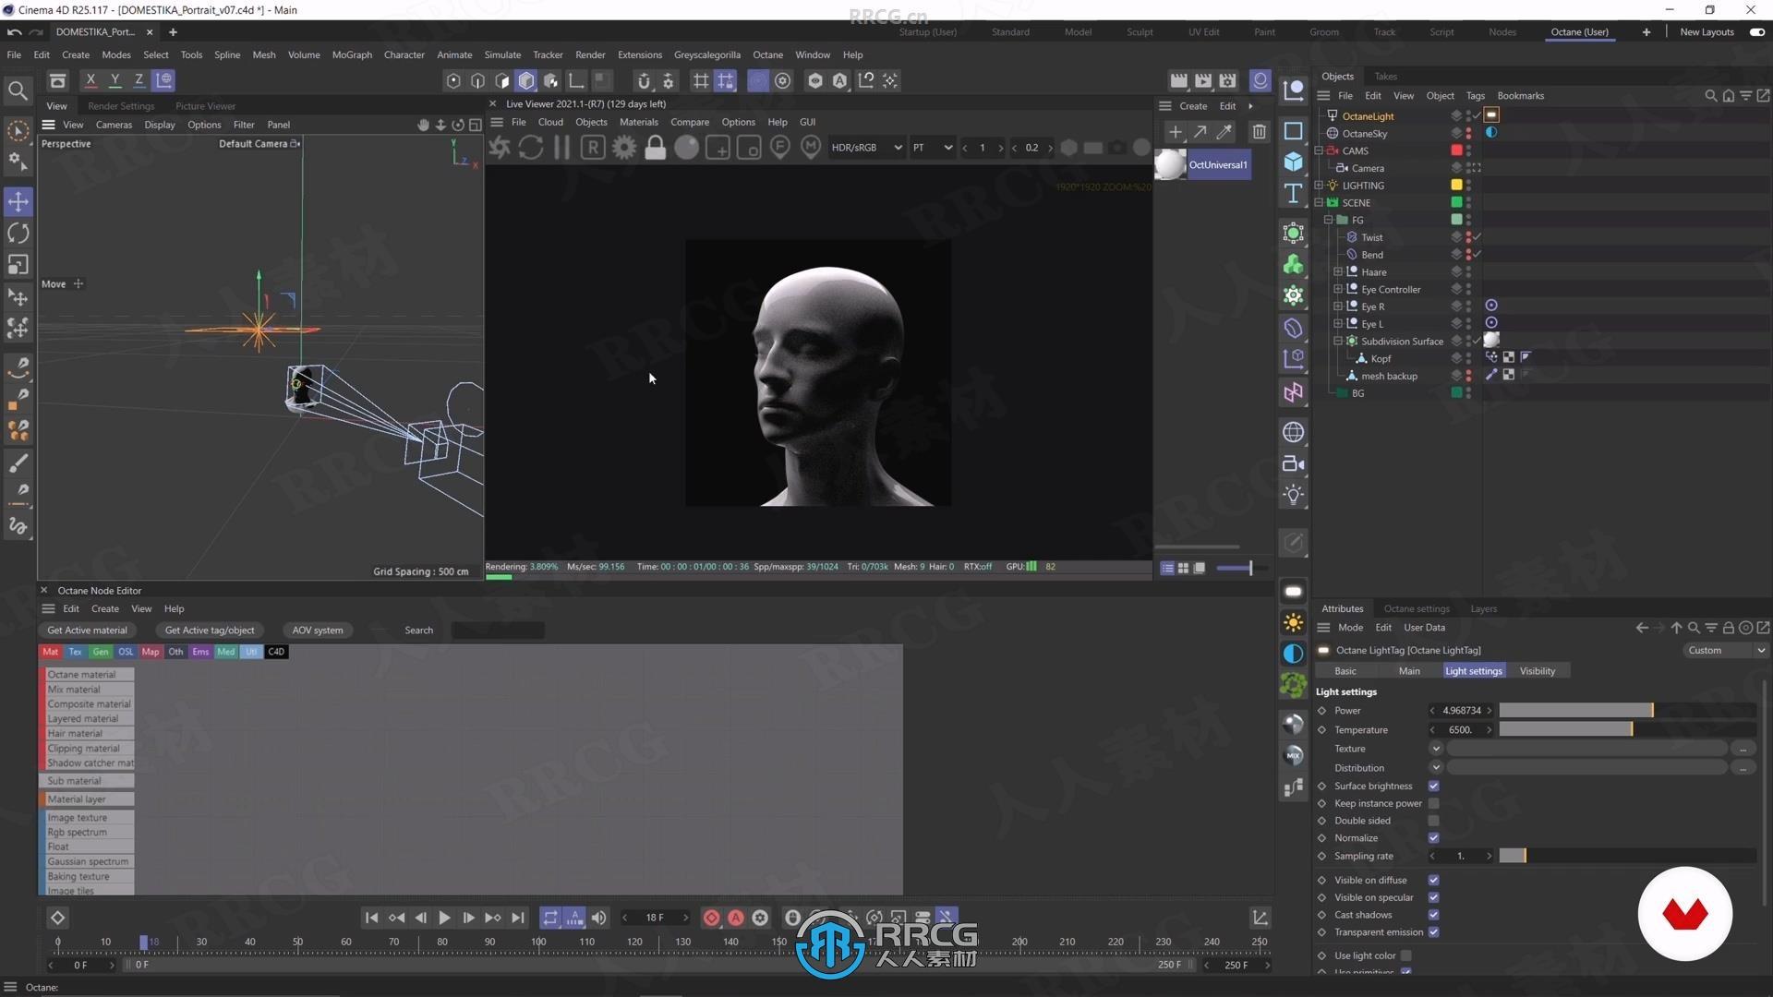Play the timeline forward
1773x997 pixels.
click(x=444, y=918)
